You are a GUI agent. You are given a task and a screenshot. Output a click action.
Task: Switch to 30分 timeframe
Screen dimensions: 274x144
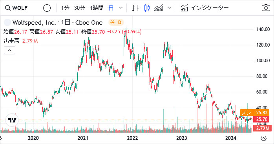coord(80,8)
